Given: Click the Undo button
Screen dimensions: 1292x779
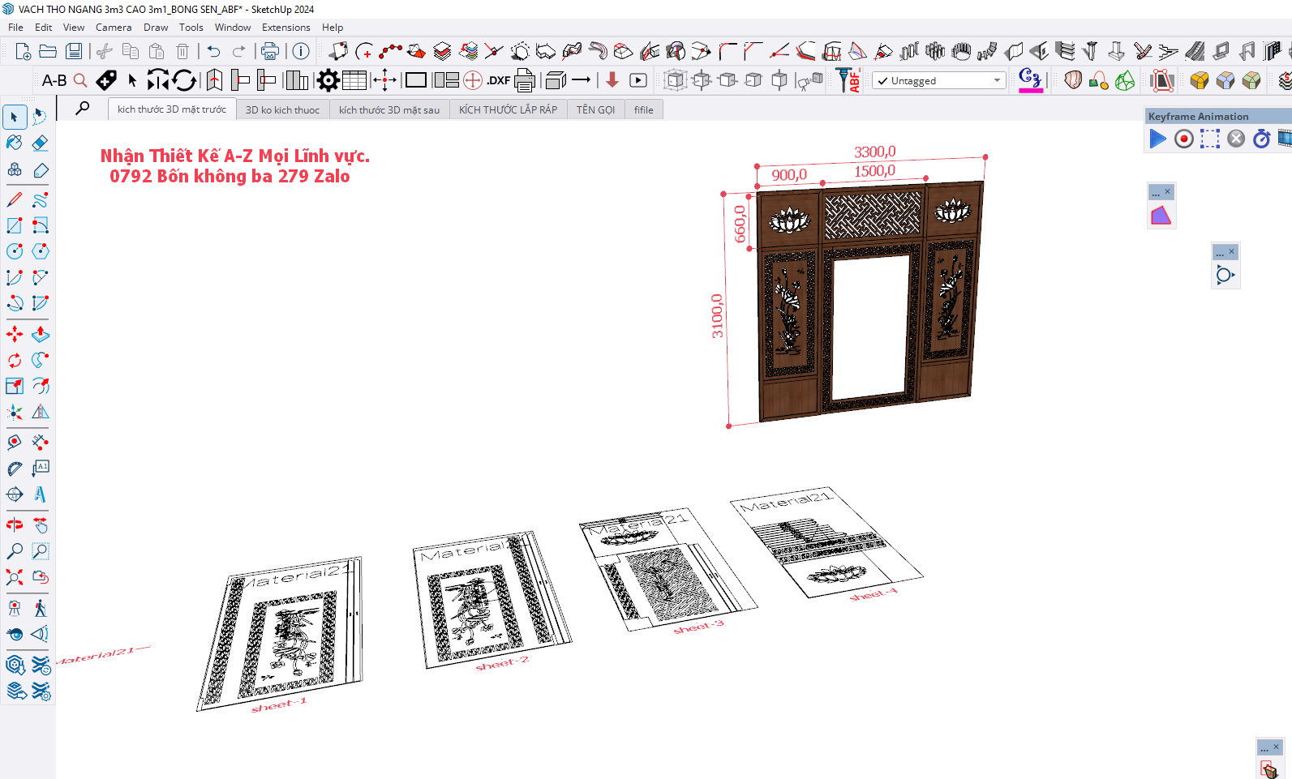Looking at the screenshot, I should (x=213, y=52).
